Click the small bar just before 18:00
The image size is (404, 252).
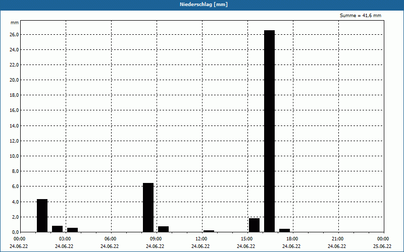(x=284, y=230)
